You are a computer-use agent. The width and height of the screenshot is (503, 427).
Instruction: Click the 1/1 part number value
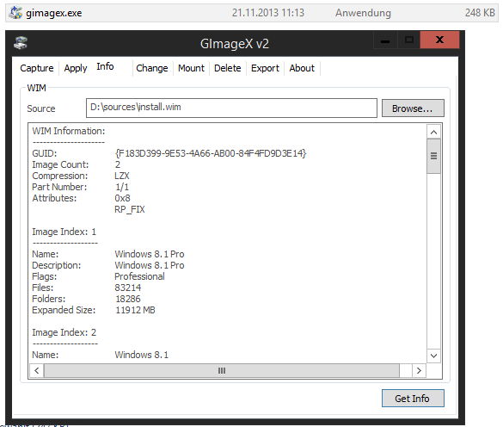tap(122, 187)
